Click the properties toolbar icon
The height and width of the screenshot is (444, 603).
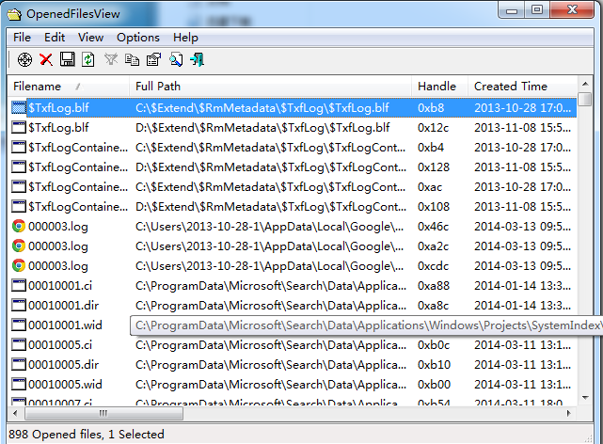153,59
